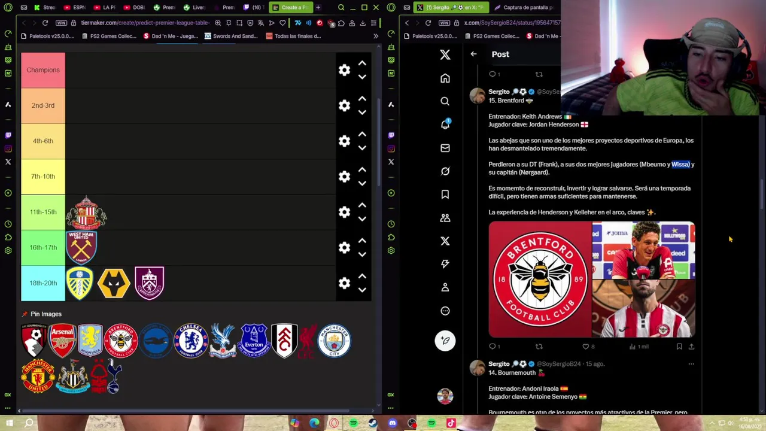Open X profile icon in sidebar

[445, 287]
